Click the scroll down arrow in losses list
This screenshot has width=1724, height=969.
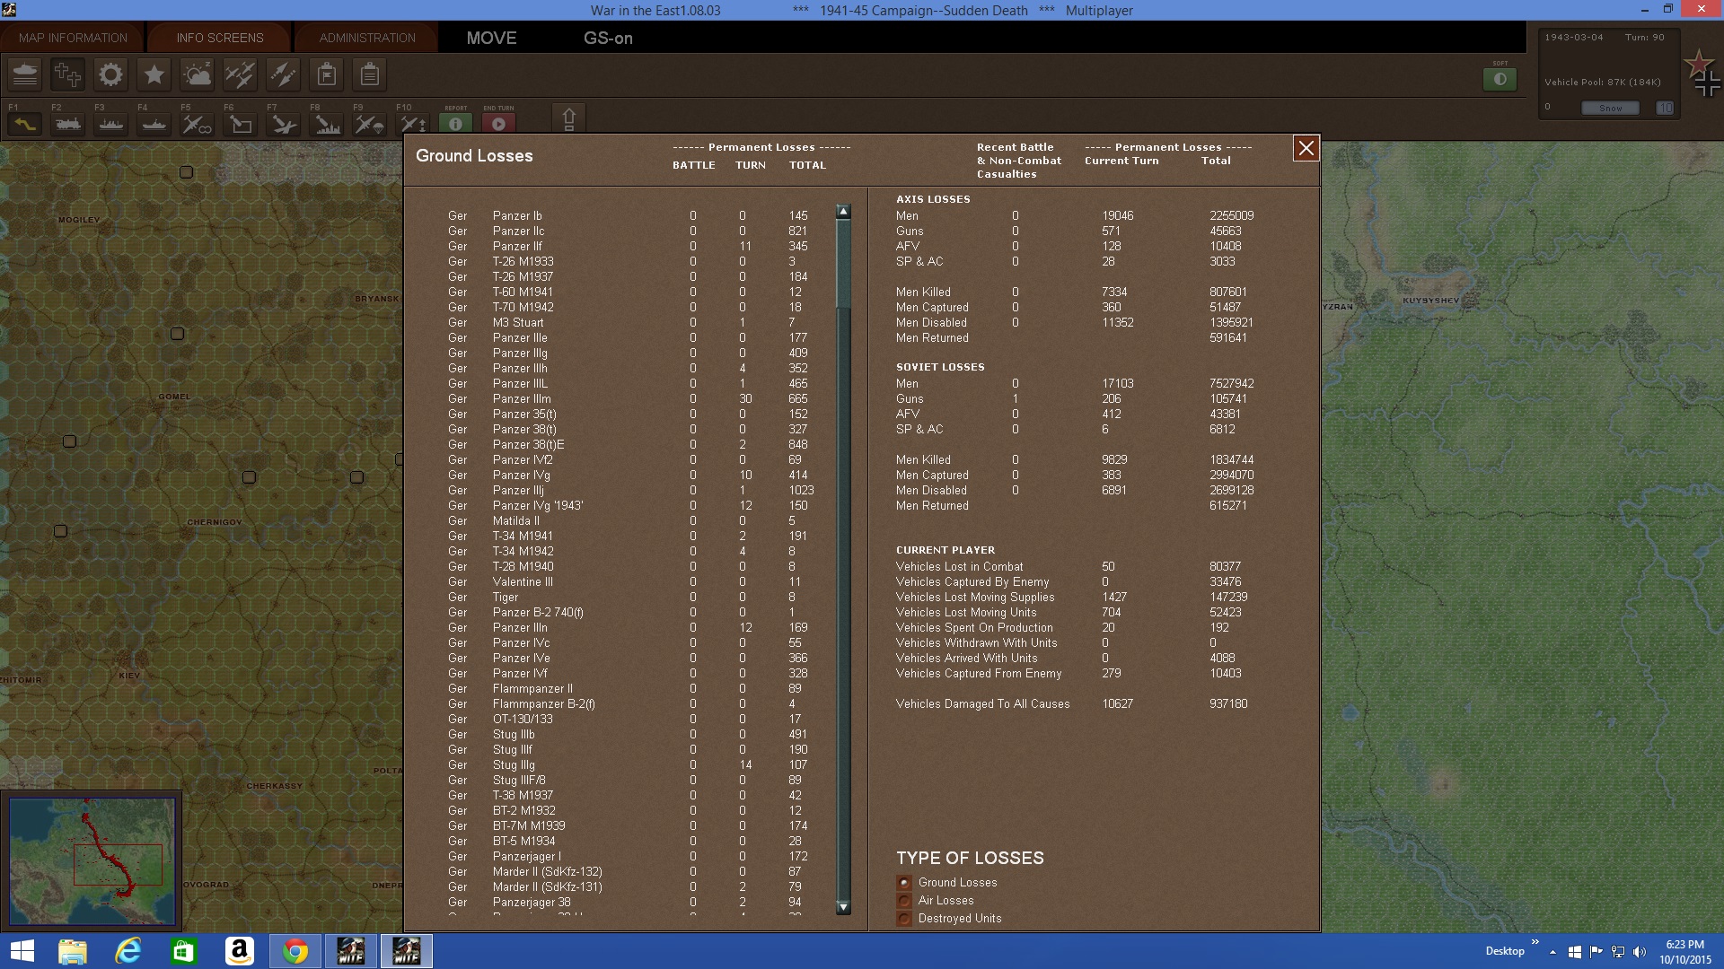pyautogui.click(x=843, y=907)
